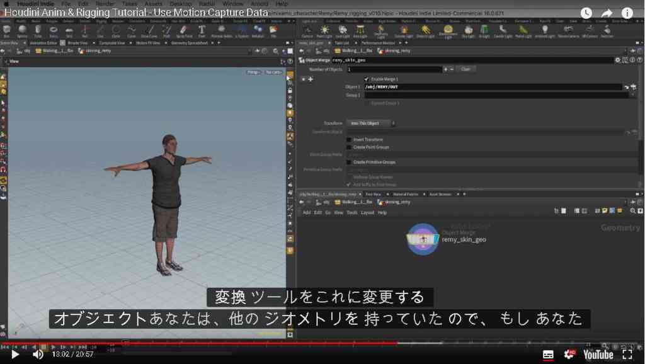Image resolution: width=645 pixels, height=364 pixels.
Task: Open parameter gear menu for Object Merge
Action: [617, 60]
